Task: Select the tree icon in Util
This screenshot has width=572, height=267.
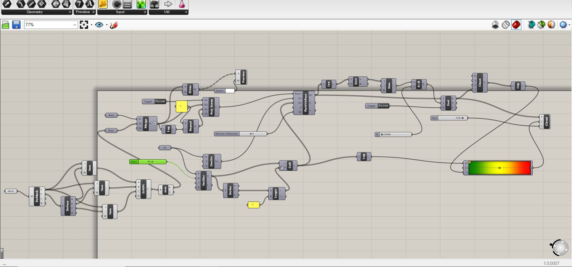Action: click(x=154, y=4)
